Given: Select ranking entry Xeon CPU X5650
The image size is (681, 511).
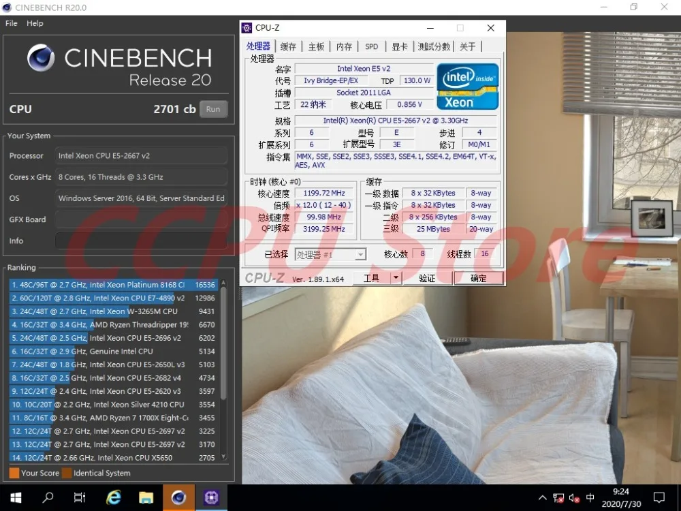Looking at the screenshot, I should coord(113,458).
